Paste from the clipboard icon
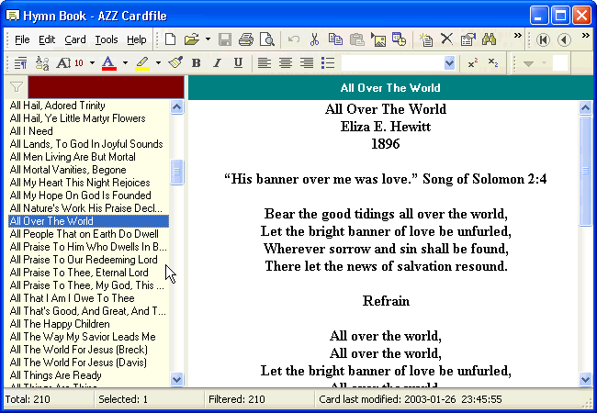This screenshot has width=597, height=413. [x=356, y=39]
